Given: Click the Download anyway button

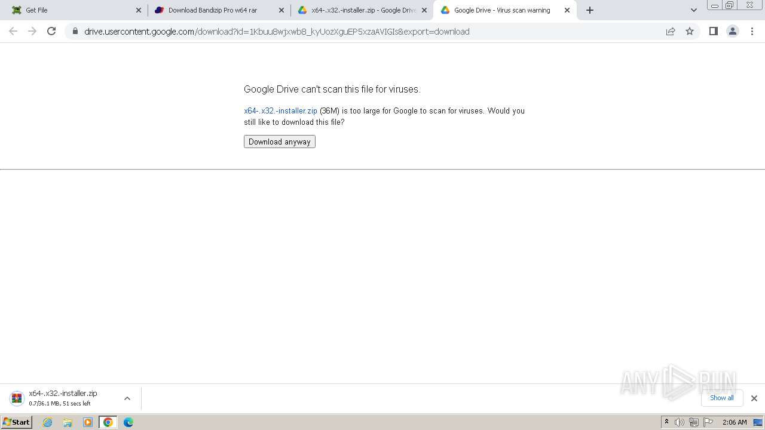Looking at the screenshot, I should [279, 142].
